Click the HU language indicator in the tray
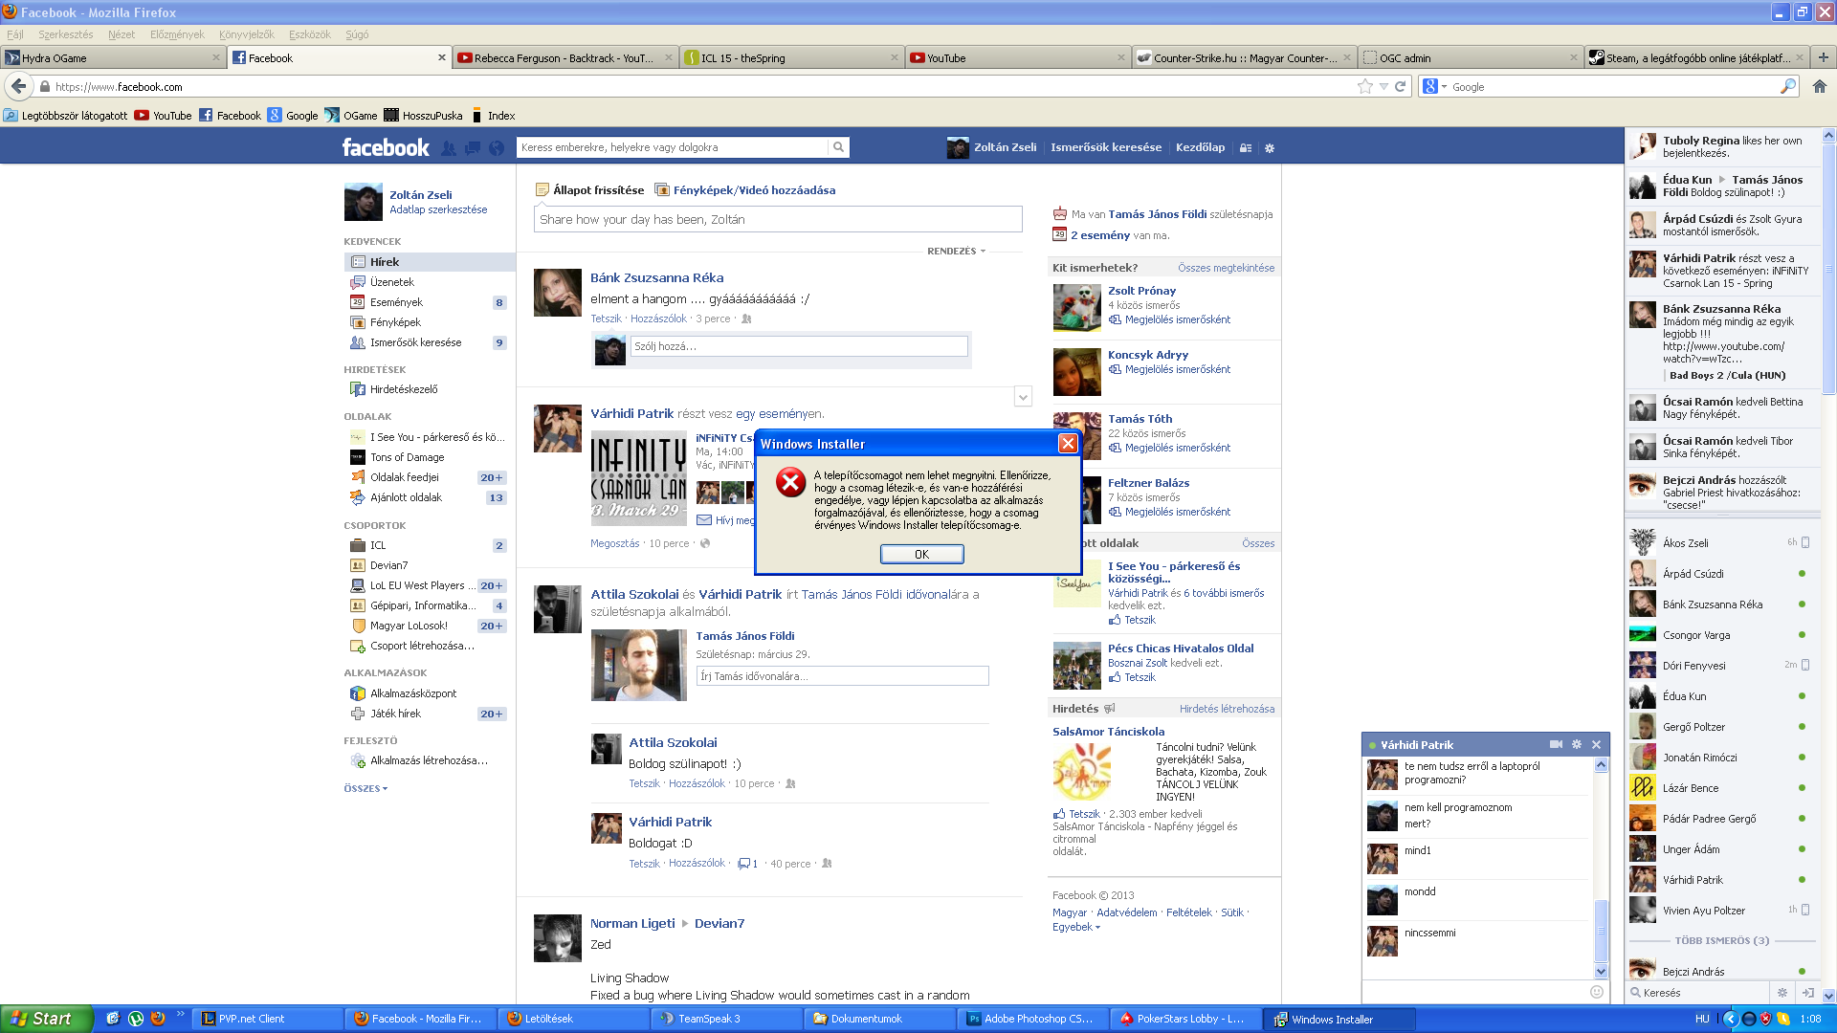This screenshot has width=1837, height=1033. (1702, 1019)
